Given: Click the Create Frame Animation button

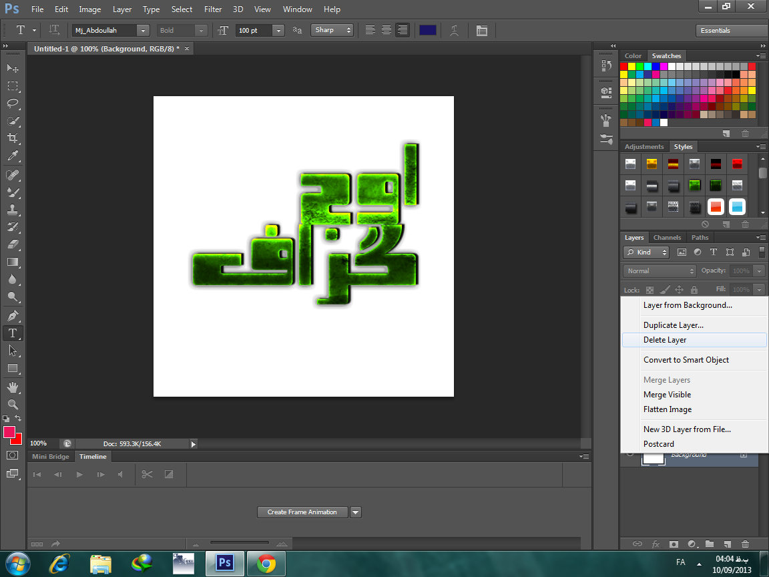Looking at the screenshot, I should [302, 512].
